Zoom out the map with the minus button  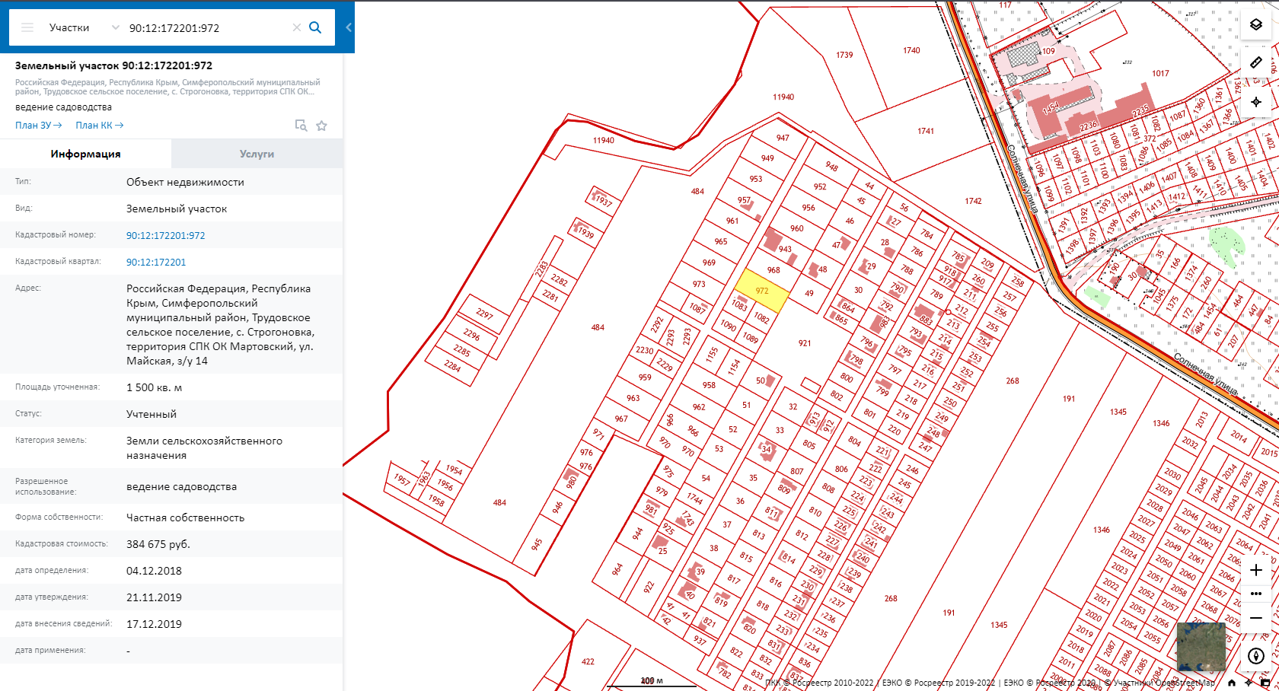(1256, 618)
